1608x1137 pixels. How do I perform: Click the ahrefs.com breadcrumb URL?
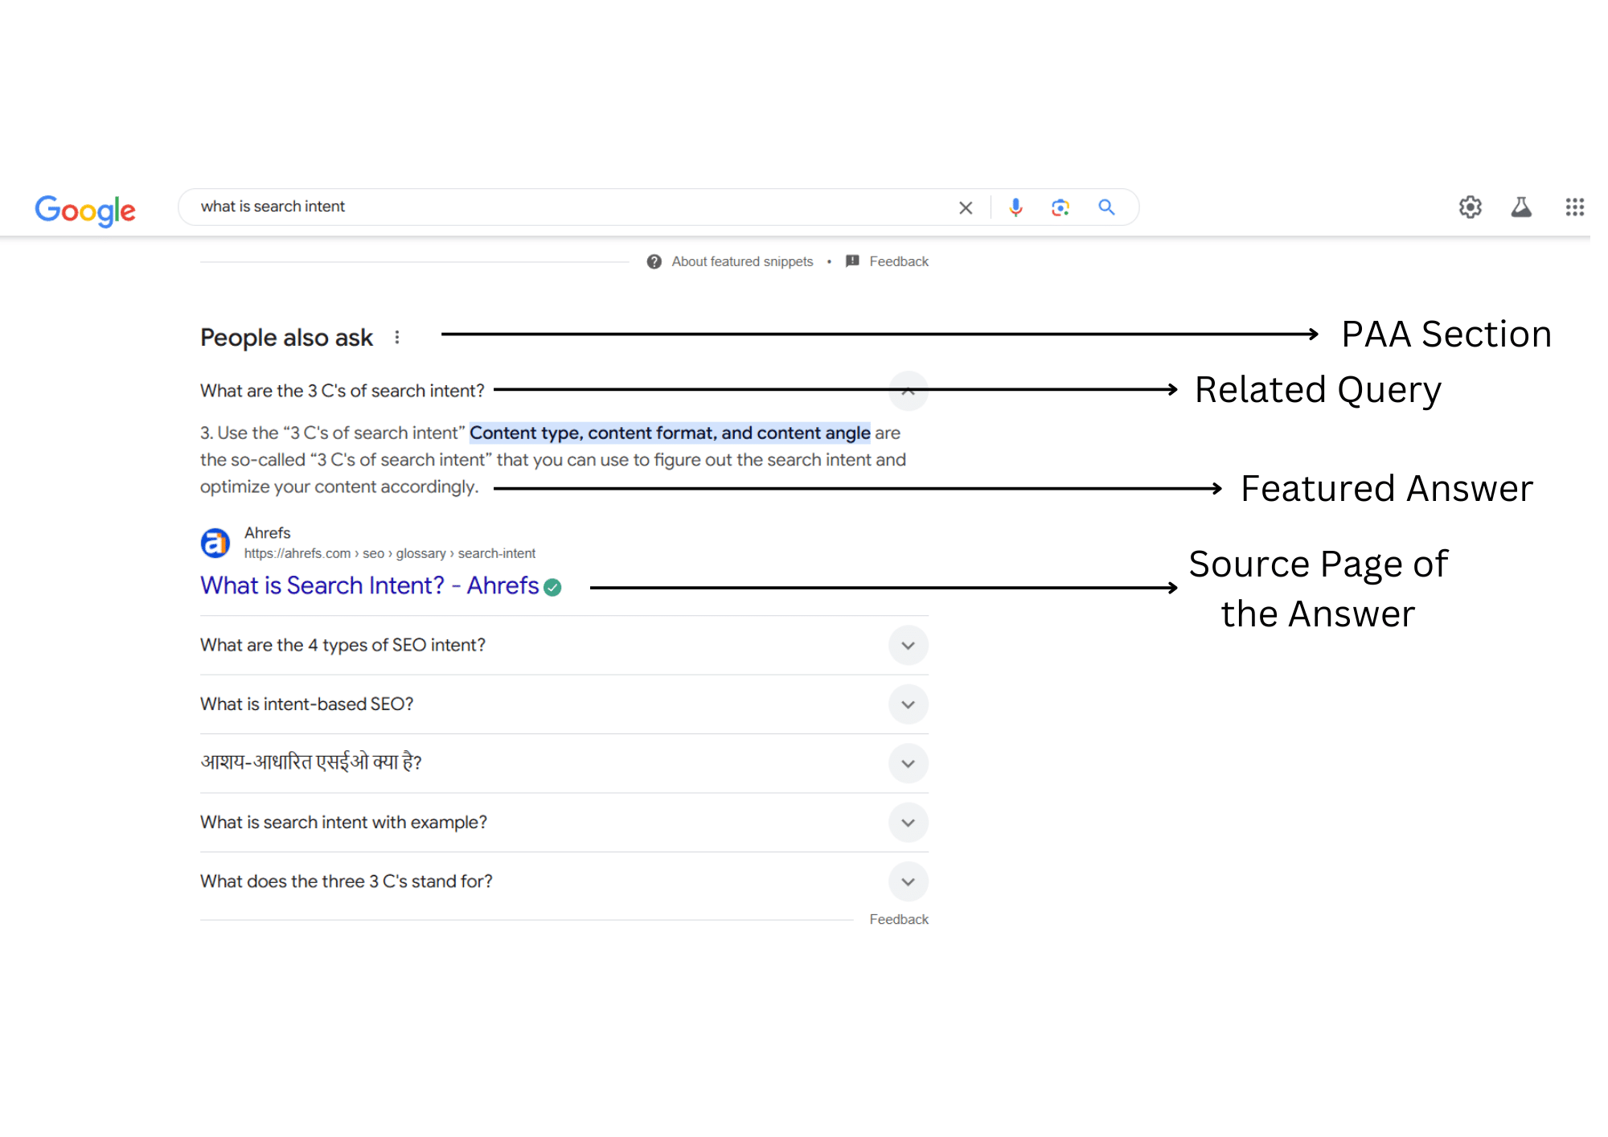coord(390,553)
